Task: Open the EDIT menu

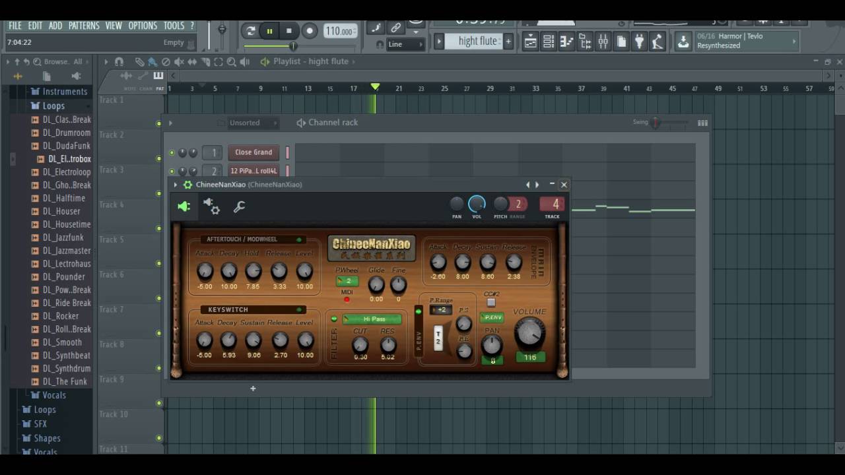Action: (35, 26)
